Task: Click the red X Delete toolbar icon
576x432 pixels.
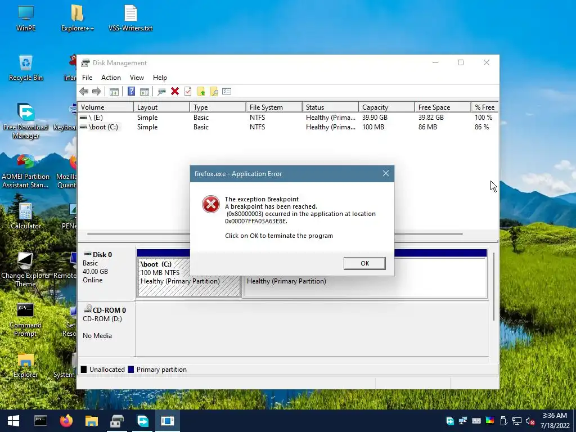Action: 175,92
